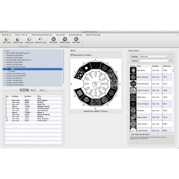Expand the VL2KW_E (VL2500 Wash) node

tap(6, 83)
